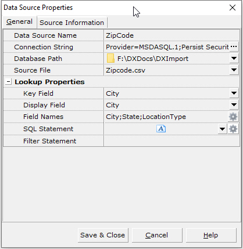
Task: Collapse the Lookup Properties group
Action: (x=8, y=82)
